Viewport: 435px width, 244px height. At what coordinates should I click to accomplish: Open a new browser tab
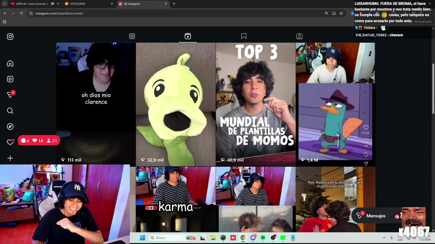click(174, 4)
